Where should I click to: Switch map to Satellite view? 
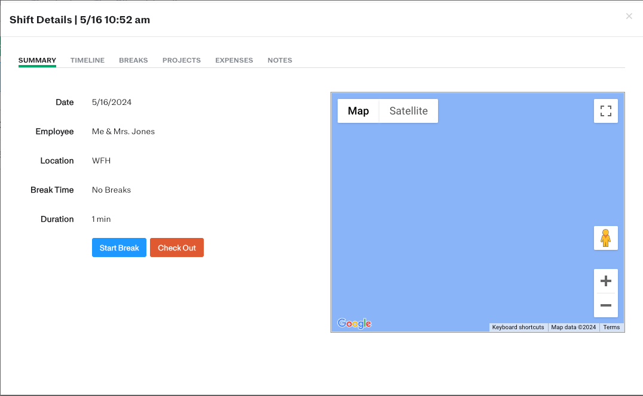(408, 111)
